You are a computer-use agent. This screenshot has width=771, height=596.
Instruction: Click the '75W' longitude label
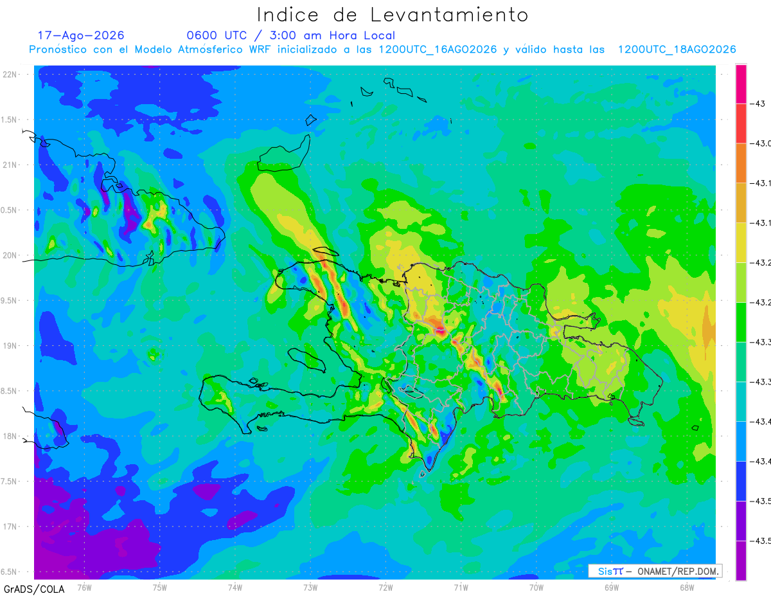point(160,587)
